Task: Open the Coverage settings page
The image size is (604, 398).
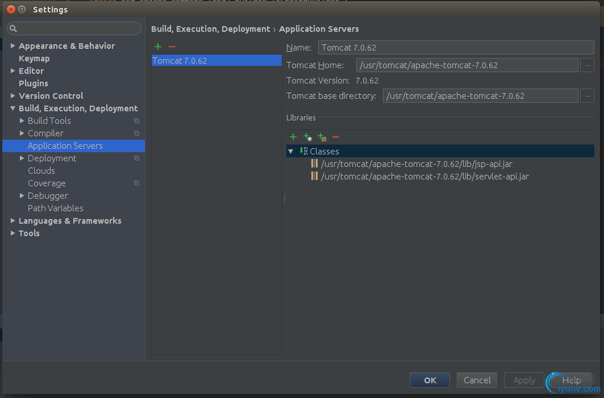Action: [47, 183]
